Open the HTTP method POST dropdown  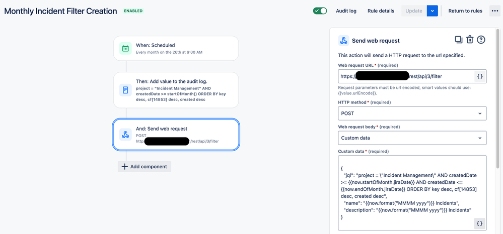click(x=412, y=113)
